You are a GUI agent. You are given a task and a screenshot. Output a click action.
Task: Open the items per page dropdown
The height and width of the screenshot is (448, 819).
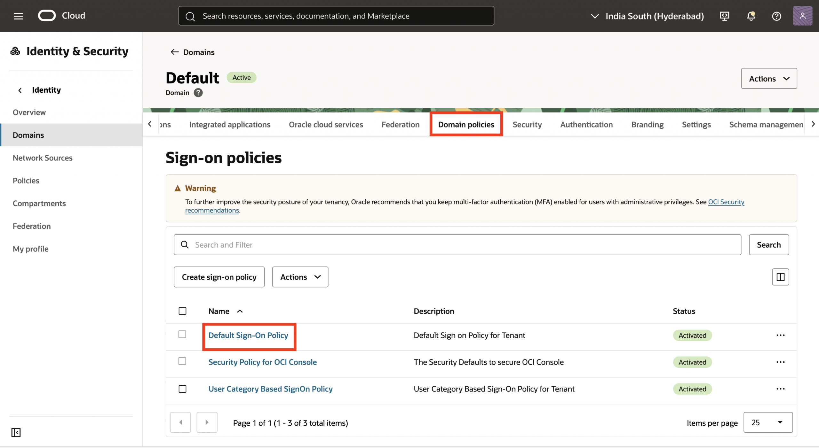point(768,422)
